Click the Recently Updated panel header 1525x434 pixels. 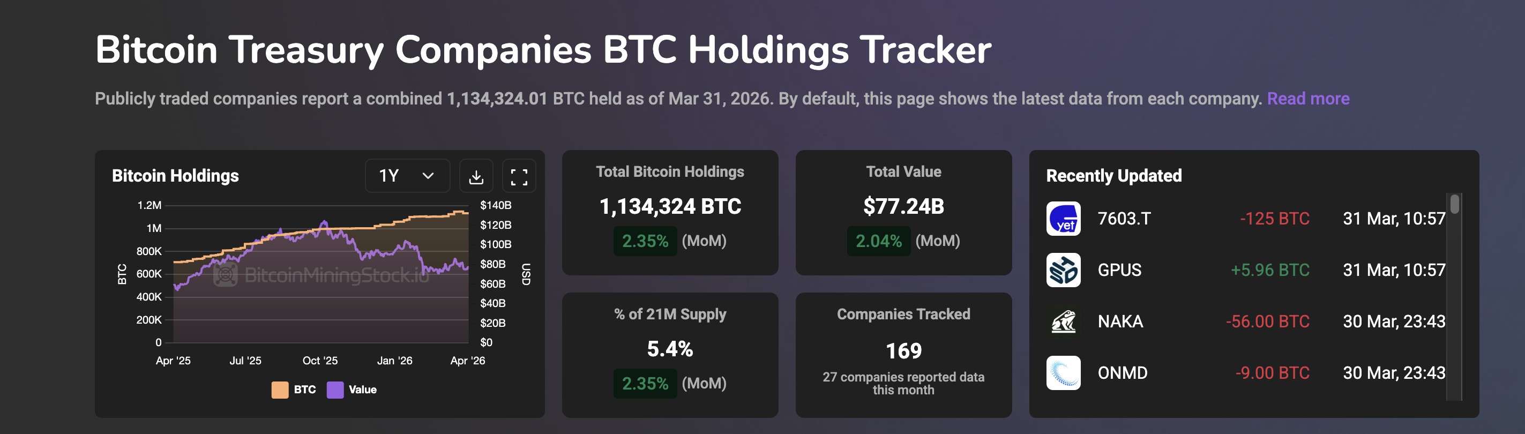(x=1113, y=175)
